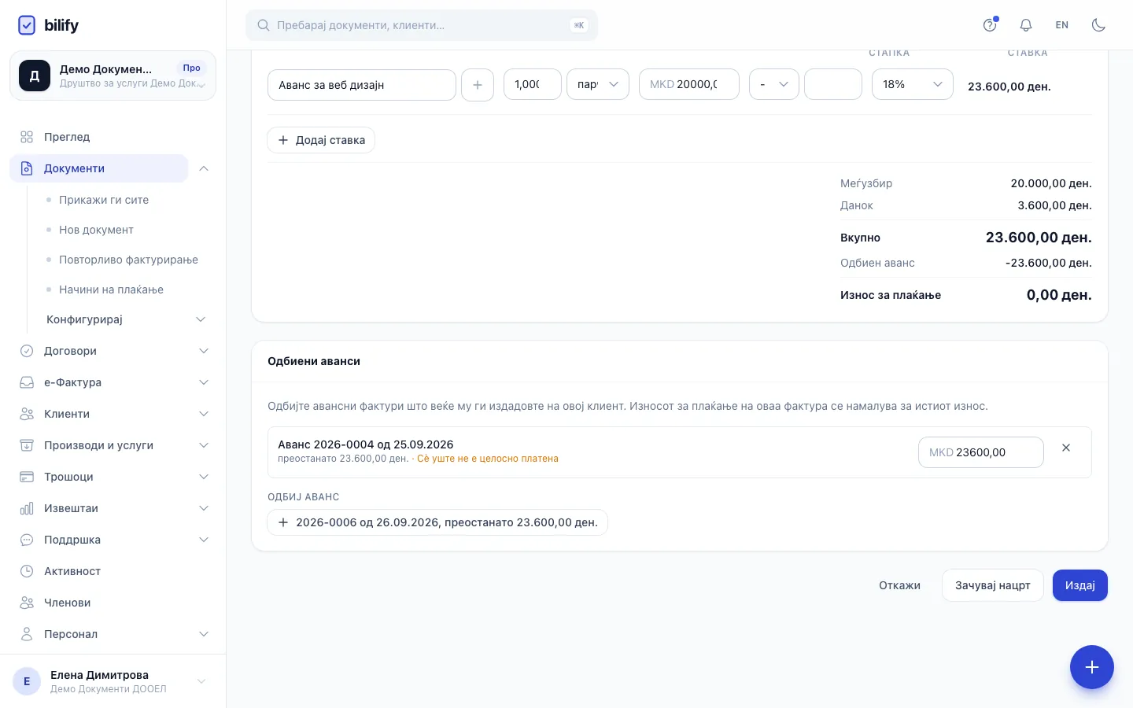Click the Клиенти sidebar icon
1133x708 pixels.
pos(27,414)
